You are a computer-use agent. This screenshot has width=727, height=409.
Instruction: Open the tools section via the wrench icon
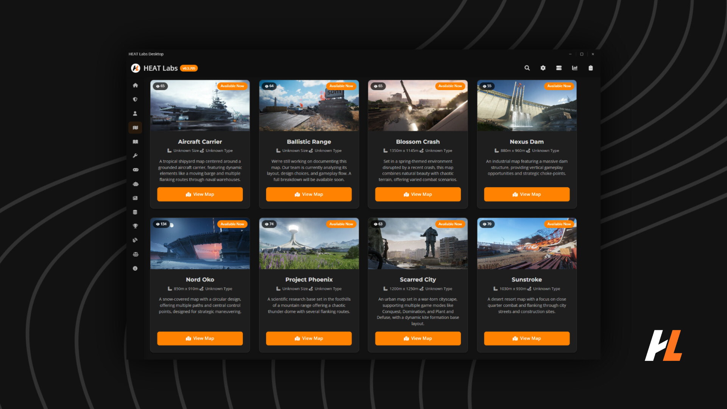click(135, 156)
